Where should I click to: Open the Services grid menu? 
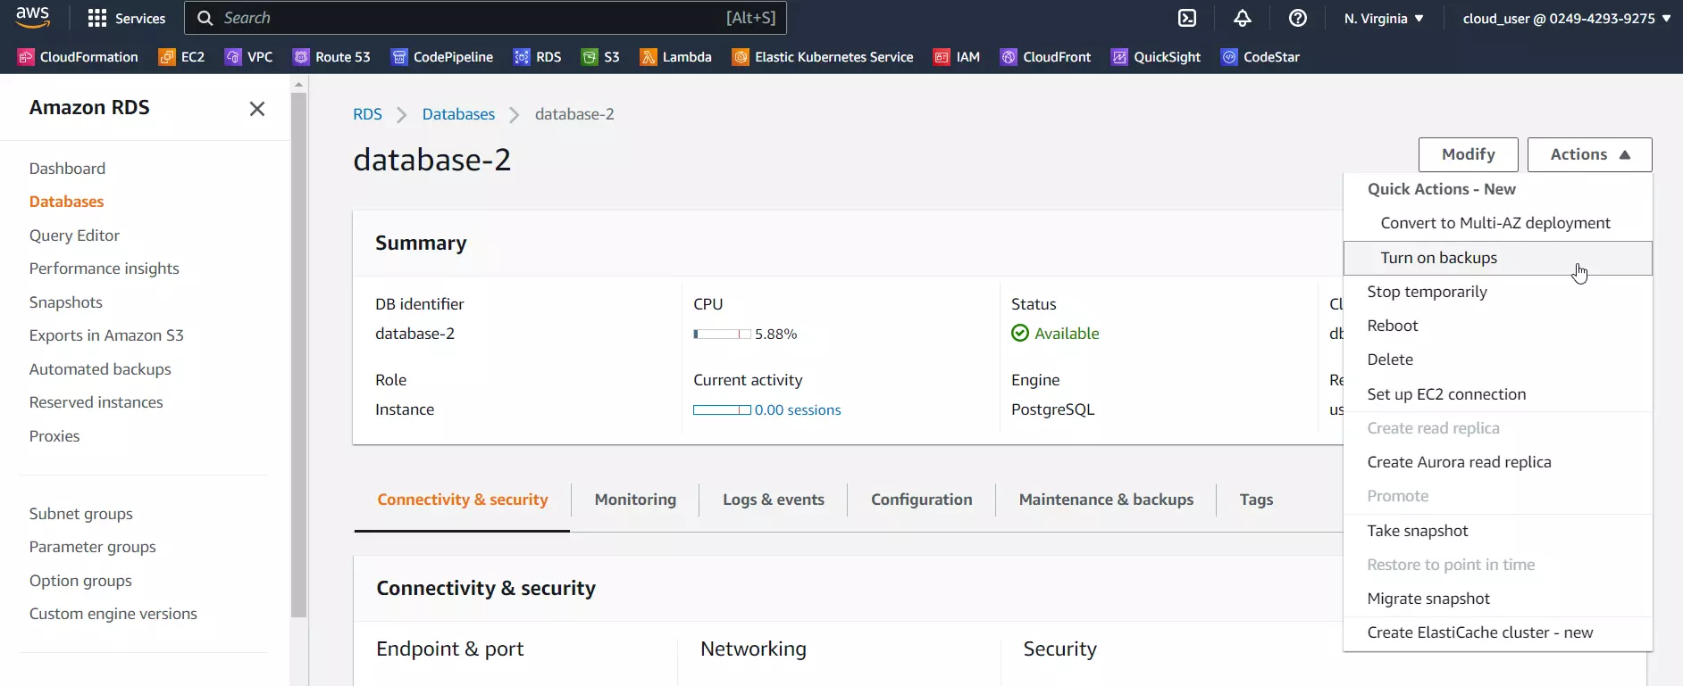tap(127, 18)
